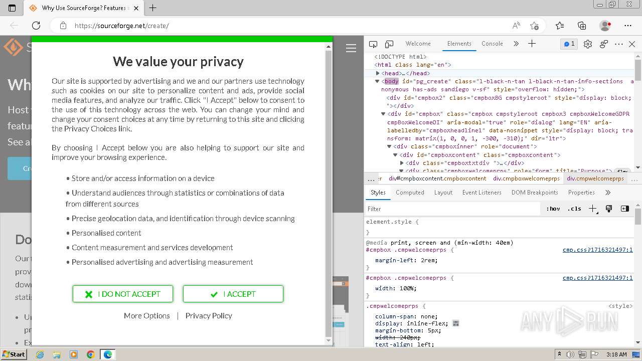The image size is (642, 361).
Task: Add this page to favorites
Action: pos(534,26)
